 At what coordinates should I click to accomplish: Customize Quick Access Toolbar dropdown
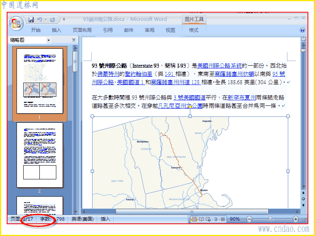point(64,19)
